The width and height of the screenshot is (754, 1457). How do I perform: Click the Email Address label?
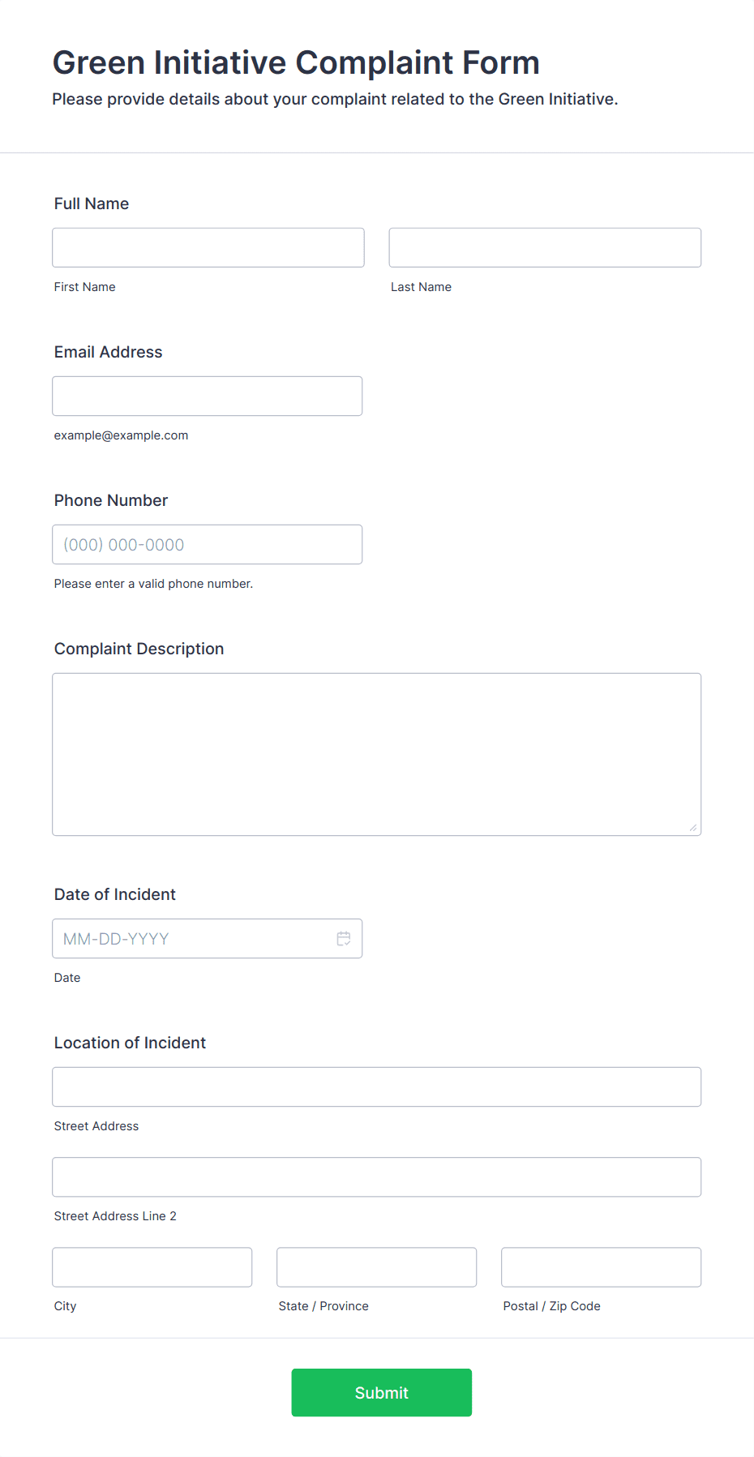click(109, 352)
